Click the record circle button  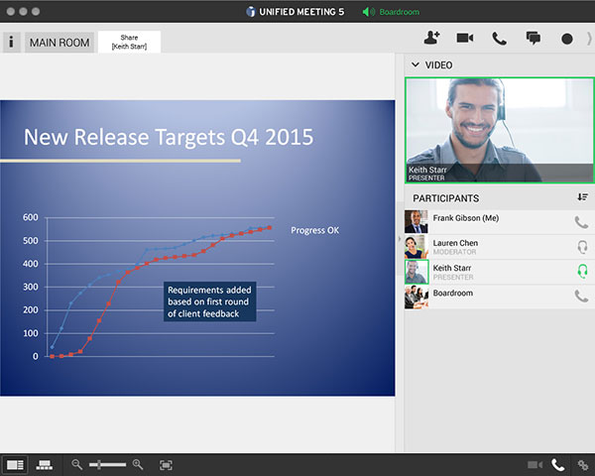coord(567,39)
